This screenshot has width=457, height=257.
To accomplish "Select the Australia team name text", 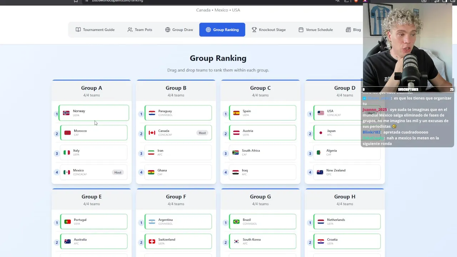I will pyautogui.click(x=81, y=240).
